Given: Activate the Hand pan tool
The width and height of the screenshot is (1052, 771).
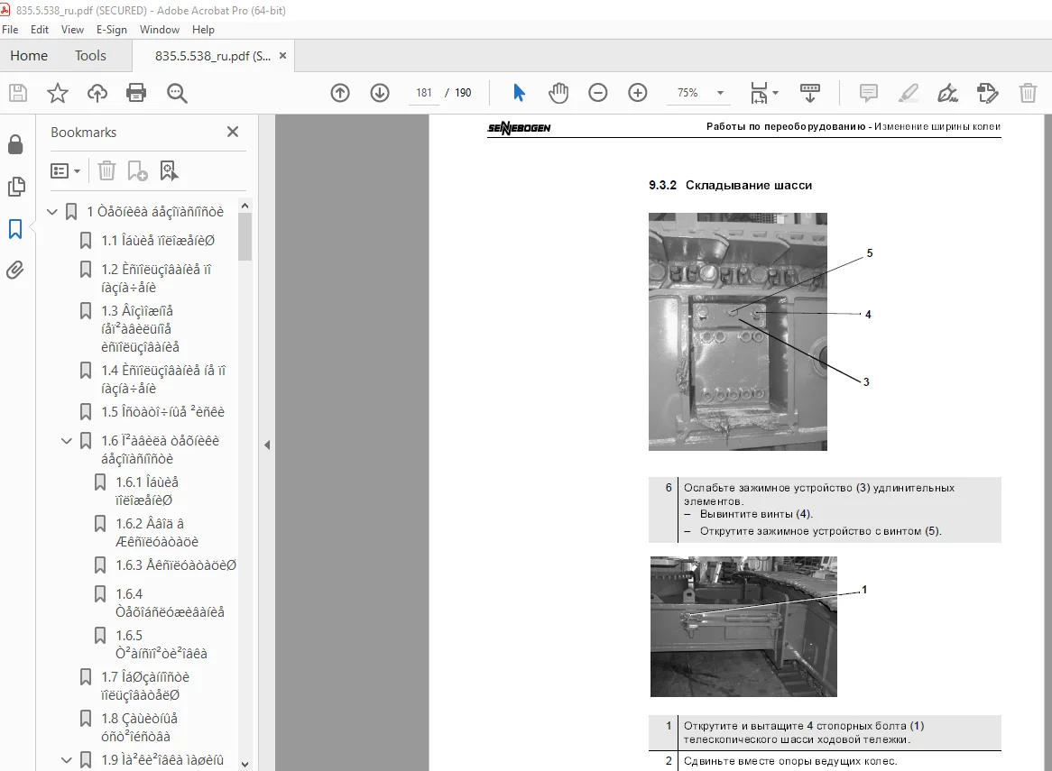Looking at the screenshot, I should click(x=558, y=93).
